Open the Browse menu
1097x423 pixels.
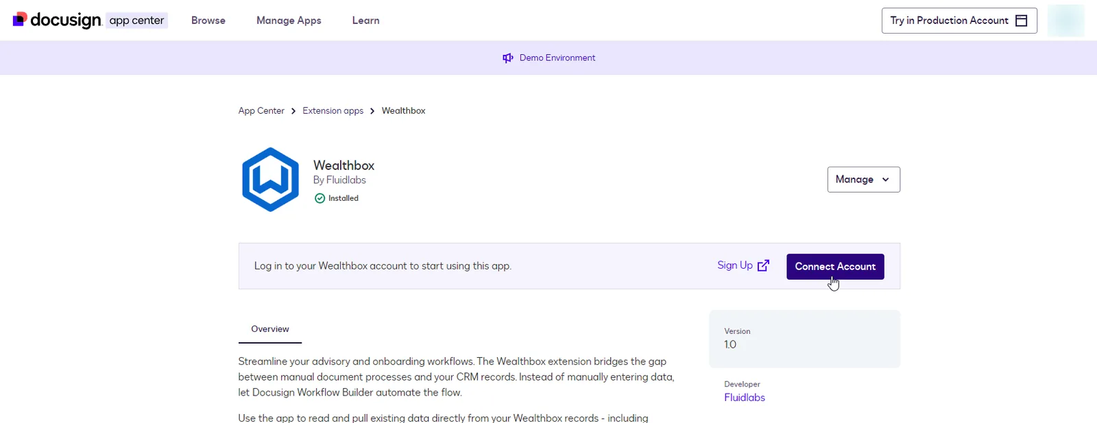(208, 21)
